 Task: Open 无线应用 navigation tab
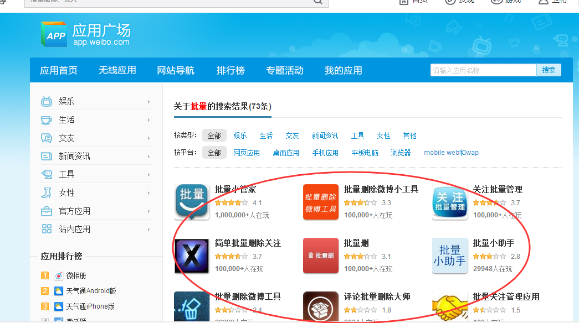coord(117,70)
